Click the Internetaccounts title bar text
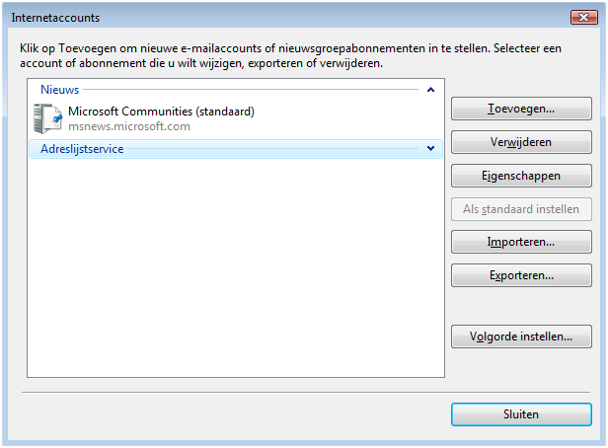Screen dimensions: 608x448 55,18
